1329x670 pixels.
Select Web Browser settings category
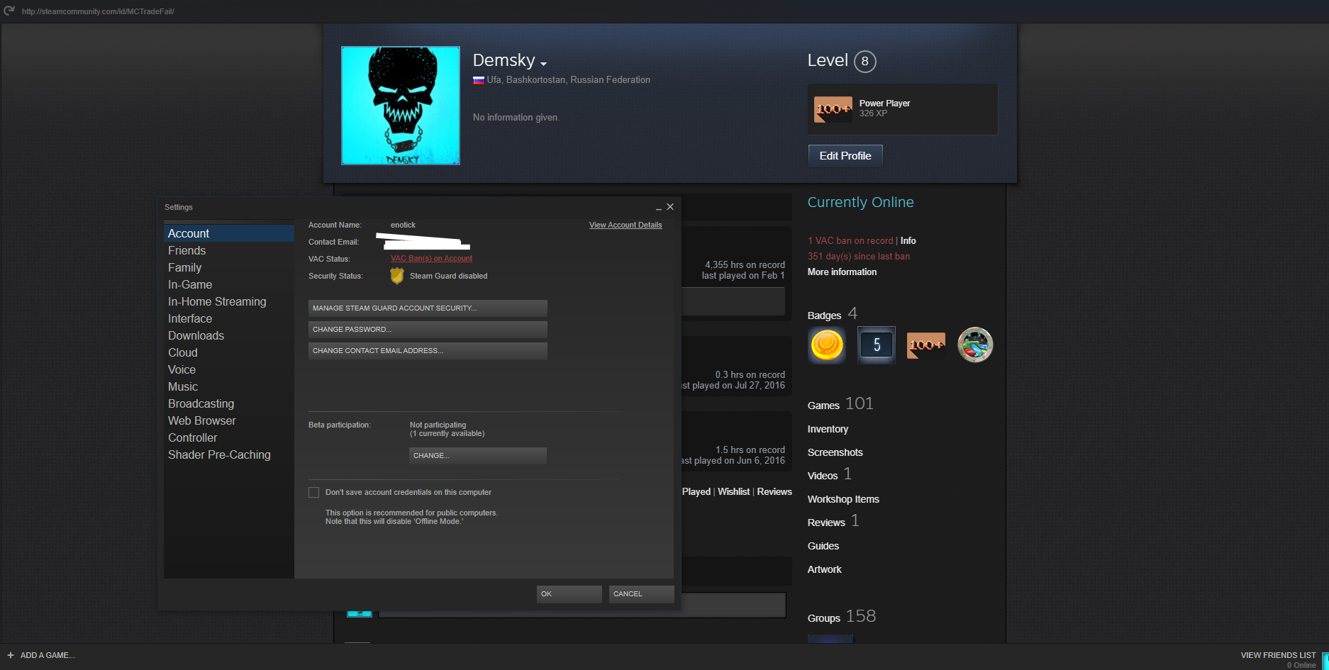[x=229, y=420]
